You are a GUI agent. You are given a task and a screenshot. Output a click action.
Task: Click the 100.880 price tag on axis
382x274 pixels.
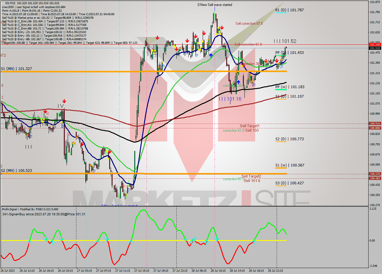click(375, 128)
